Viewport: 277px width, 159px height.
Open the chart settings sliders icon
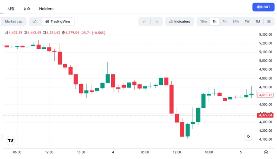click(x=269, y=21)
